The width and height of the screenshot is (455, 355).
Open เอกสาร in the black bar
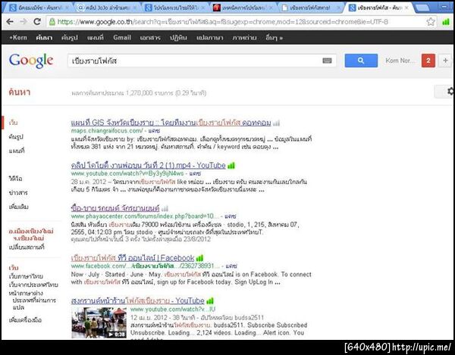(x=150, y=37)
